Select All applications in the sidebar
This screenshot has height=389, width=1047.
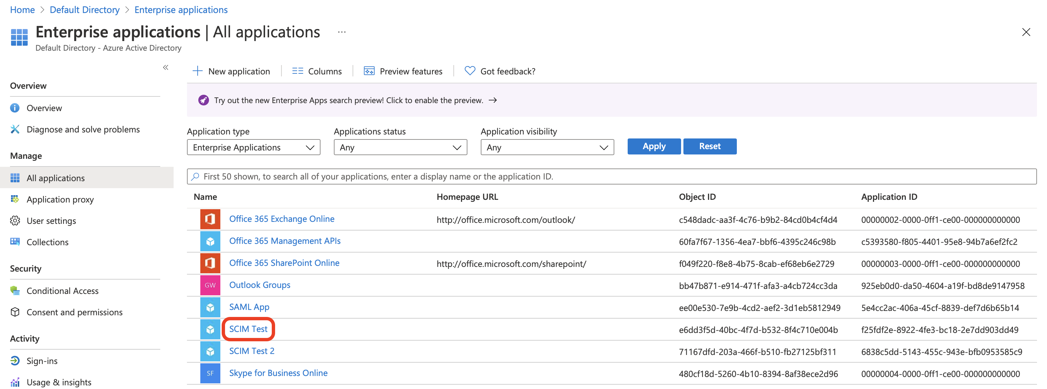(x=86, y=178)
